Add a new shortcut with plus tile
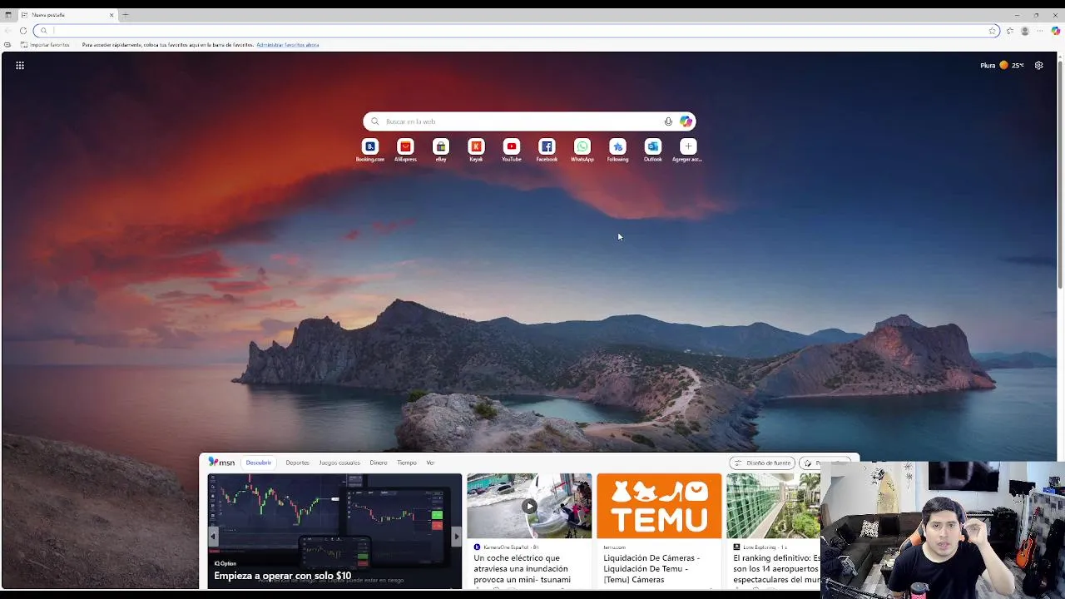Image resolution: width=1065 pixels, height=599 pixels. [x=687, y=150]
